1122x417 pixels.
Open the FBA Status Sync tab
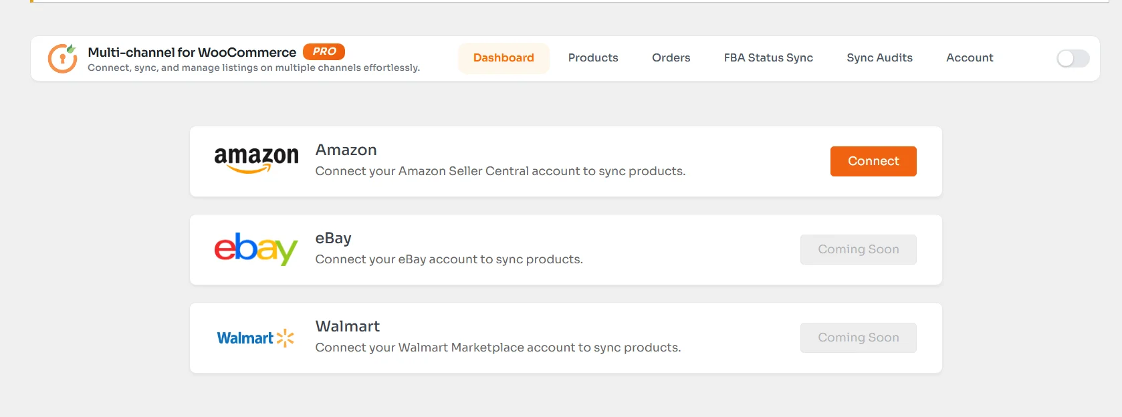(768, 58)
